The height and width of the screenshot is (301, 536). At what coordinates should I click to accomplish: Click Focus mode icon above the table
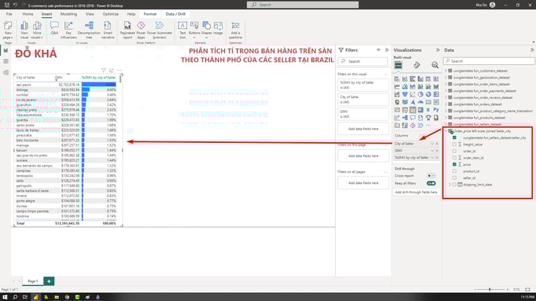pyautogui.click(x=112, y=70)
